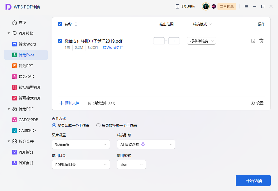Click the phone conversion icon (手机转换)
This screenshot has height=191, width=278.
tap(177, 6)
